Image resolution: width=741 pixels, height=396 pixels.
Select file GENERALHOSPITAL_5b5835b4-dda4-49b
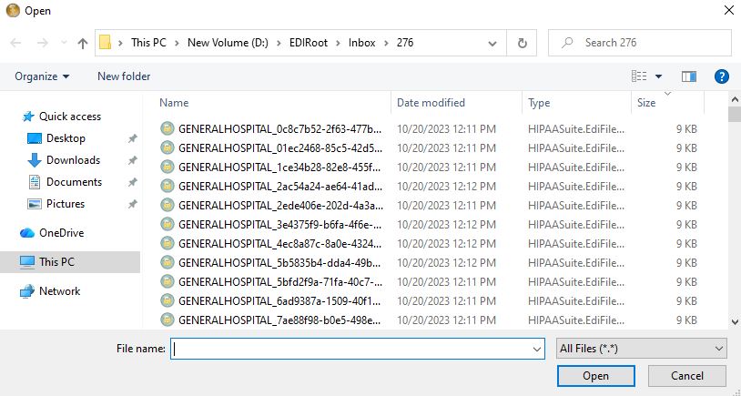279,263
